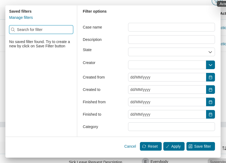Click inside the Category field
Screen dimensions: 226x163
[171, 127]
